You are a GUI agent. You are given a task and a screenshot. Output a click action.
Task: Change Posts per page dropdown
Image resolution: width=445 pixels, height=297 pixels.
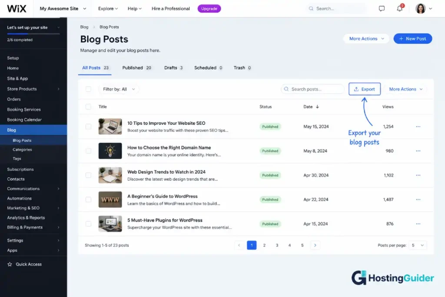pos(418,245)
